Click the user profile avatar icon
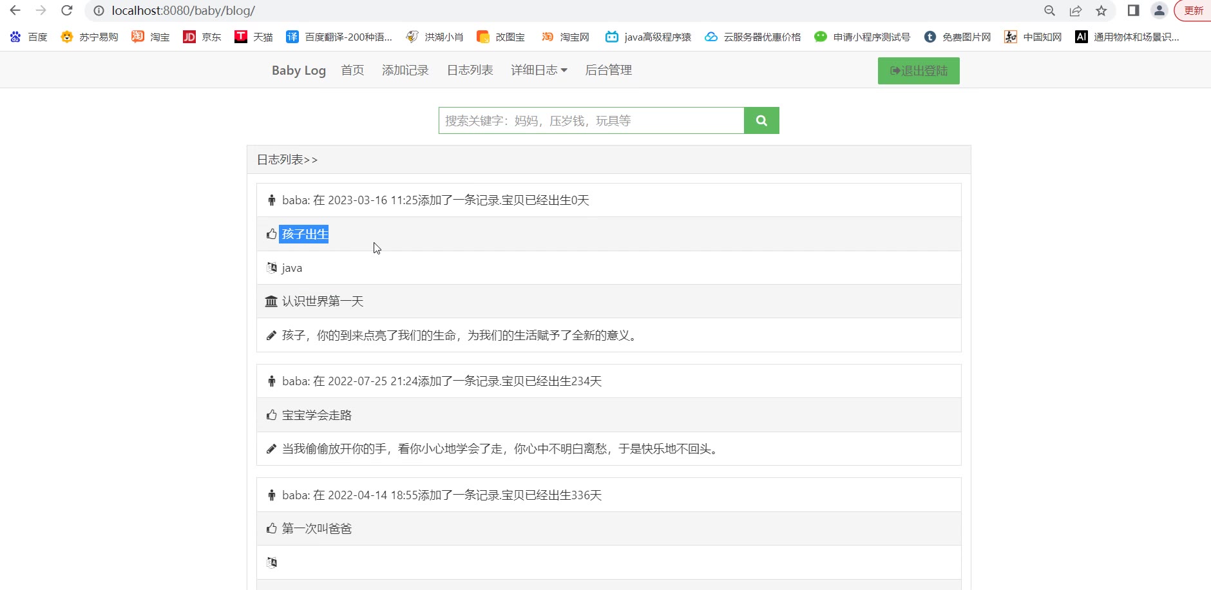This screenshot has width=1211, height=590. coord(1159,10)
